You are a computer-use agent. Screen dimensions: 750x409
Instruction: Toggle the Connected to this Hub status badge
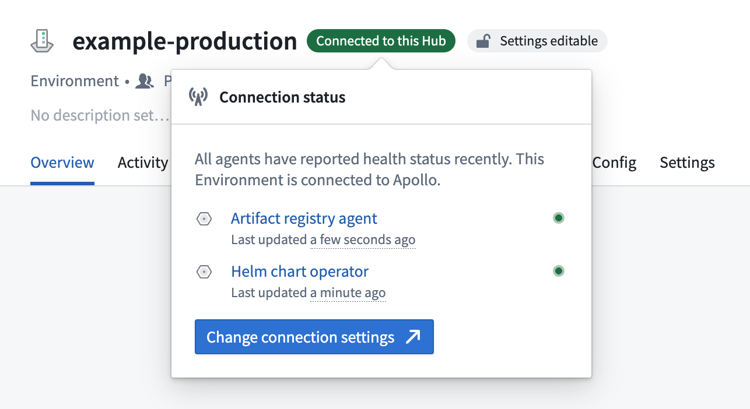pos(381,41)
